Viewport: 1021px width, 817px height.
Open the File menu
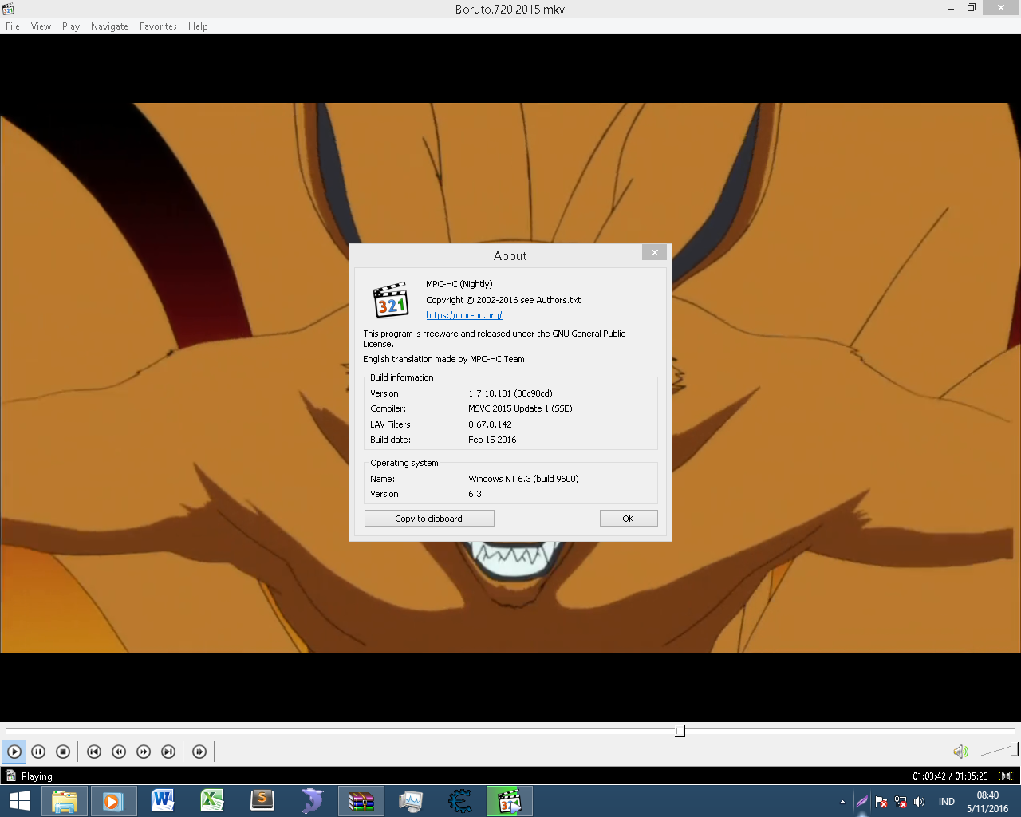click(13, 26)
